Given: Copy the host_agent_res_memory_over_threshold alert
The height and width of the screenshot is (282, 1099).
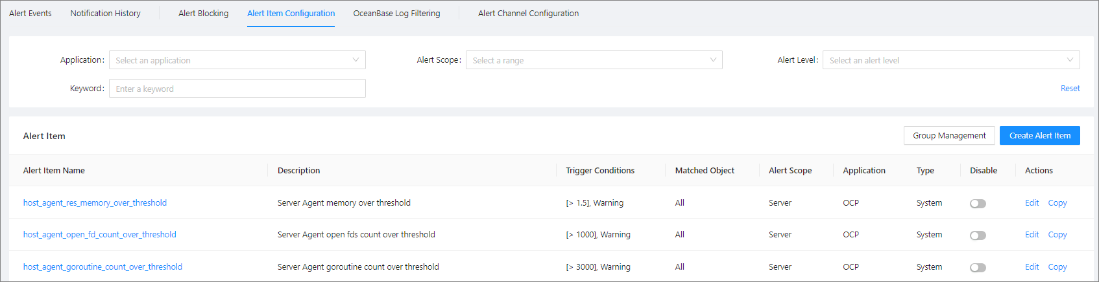Looking at the screenshot, I should [1057, 203].
